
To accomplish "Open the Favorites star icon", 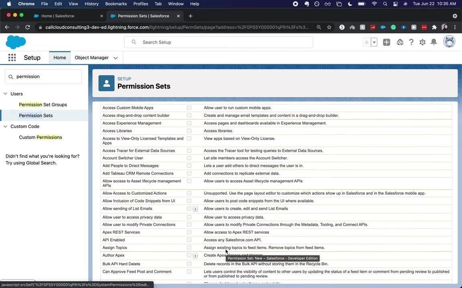I will 367,42.
